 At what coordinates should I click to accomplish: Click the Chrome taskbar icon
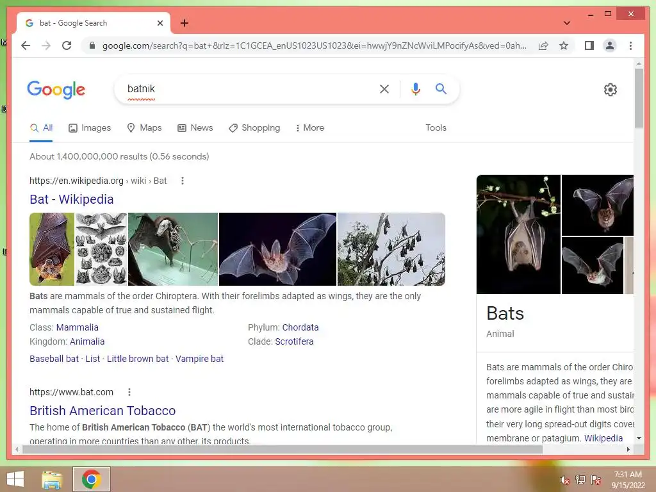pos(92,479)
